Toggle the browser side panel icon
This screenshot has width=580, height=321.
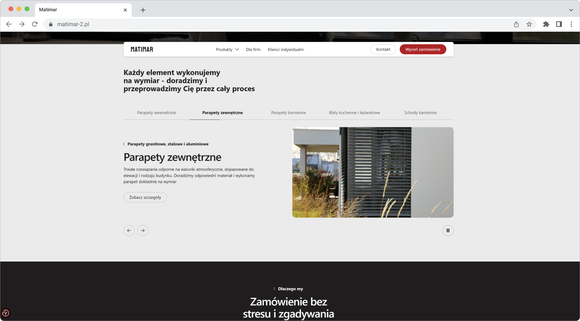click(x=559, y=24)
